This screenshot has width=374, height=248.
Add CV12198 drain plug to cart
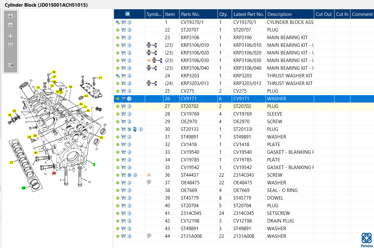click(123, 221)
